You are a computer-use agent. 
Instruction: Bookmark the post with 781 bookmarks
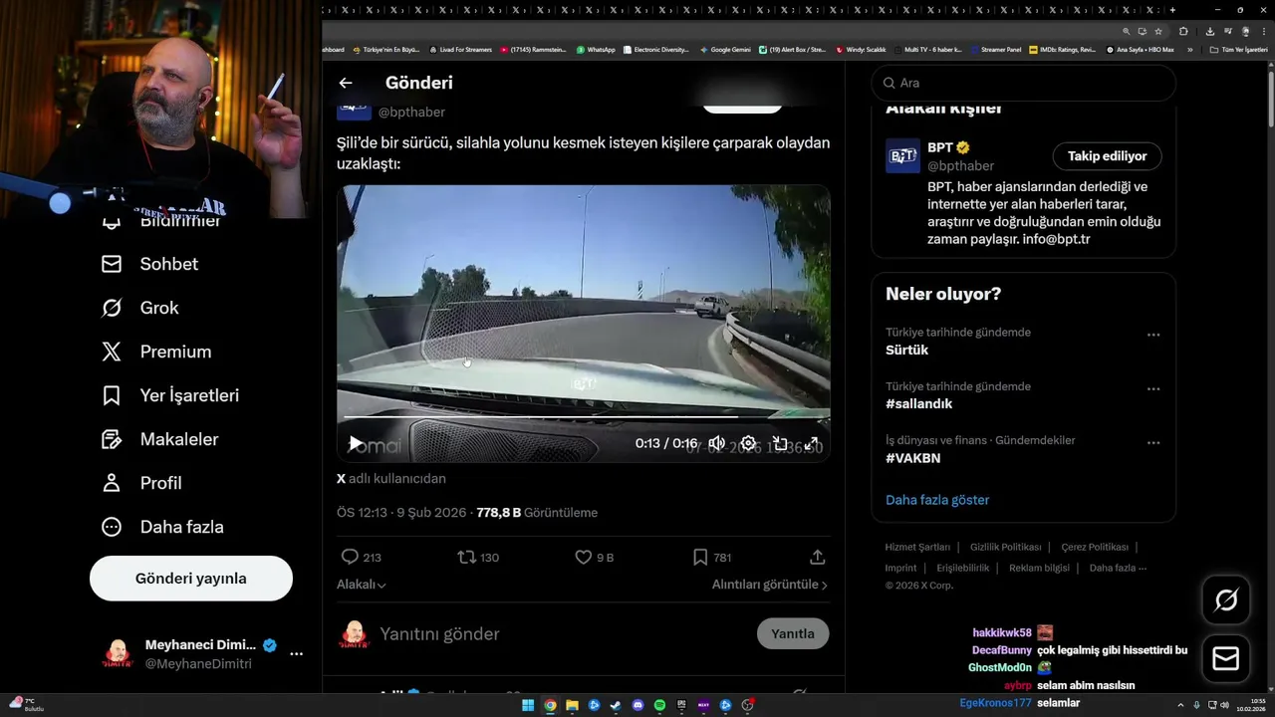point(712,557)
